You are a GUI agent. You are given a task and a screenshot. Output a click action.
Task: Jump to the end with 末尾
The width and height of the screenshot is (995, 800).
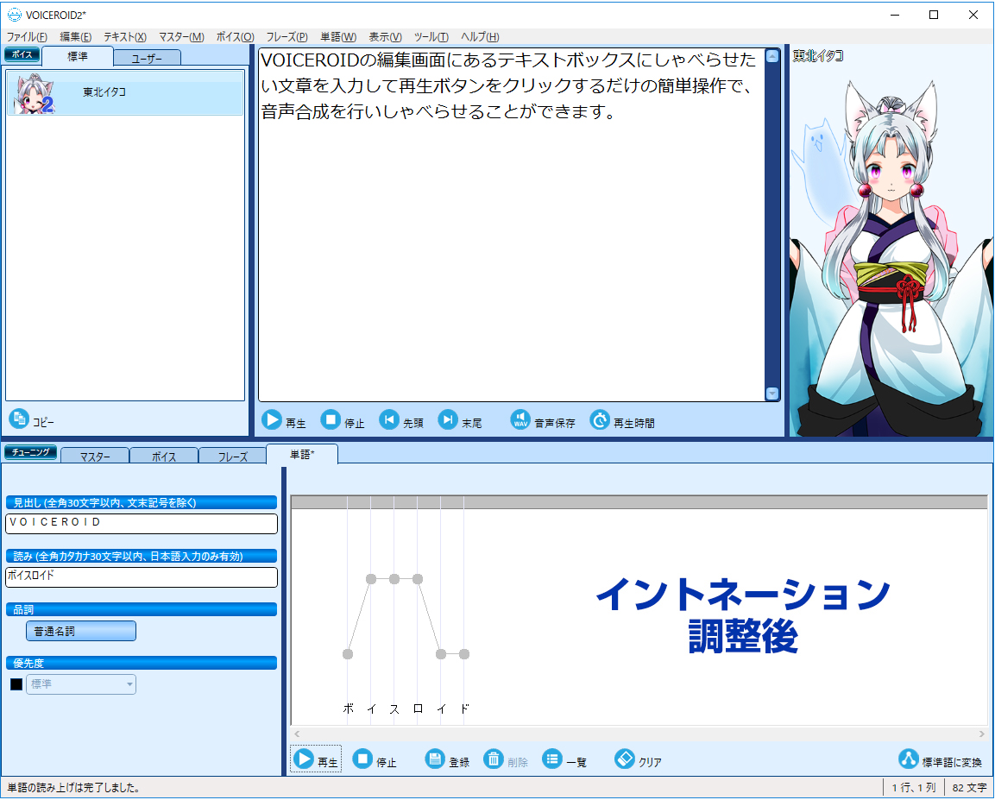460,421
